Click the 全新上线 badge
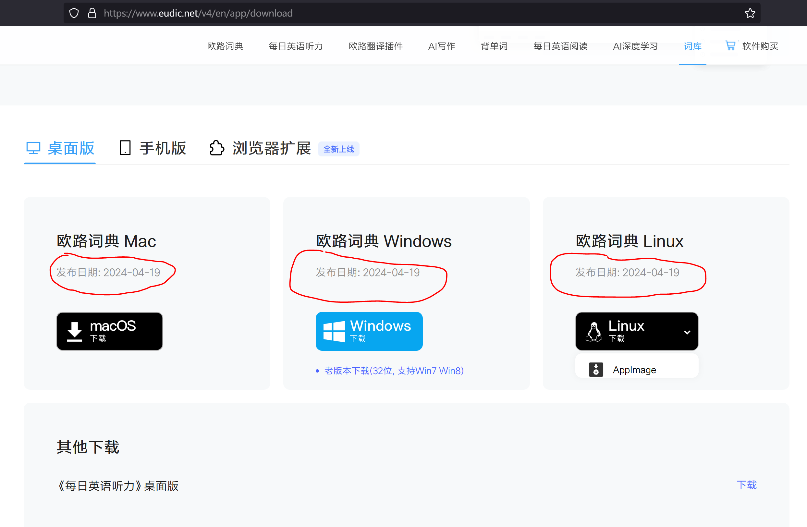This screenshot has width=807, height=527. 338,149
